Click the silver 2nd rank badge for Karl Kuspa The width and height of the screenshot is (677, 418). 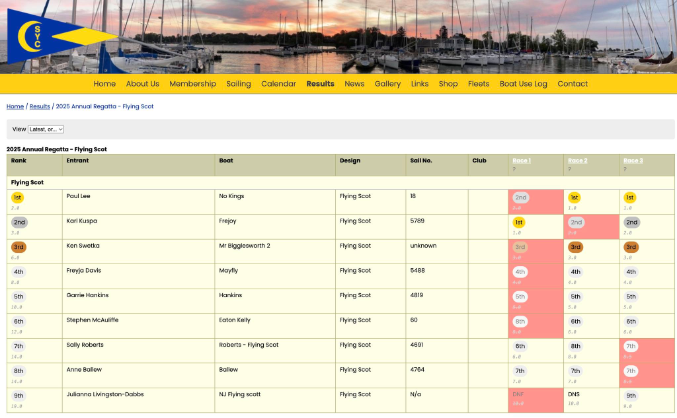coord(19,223)
